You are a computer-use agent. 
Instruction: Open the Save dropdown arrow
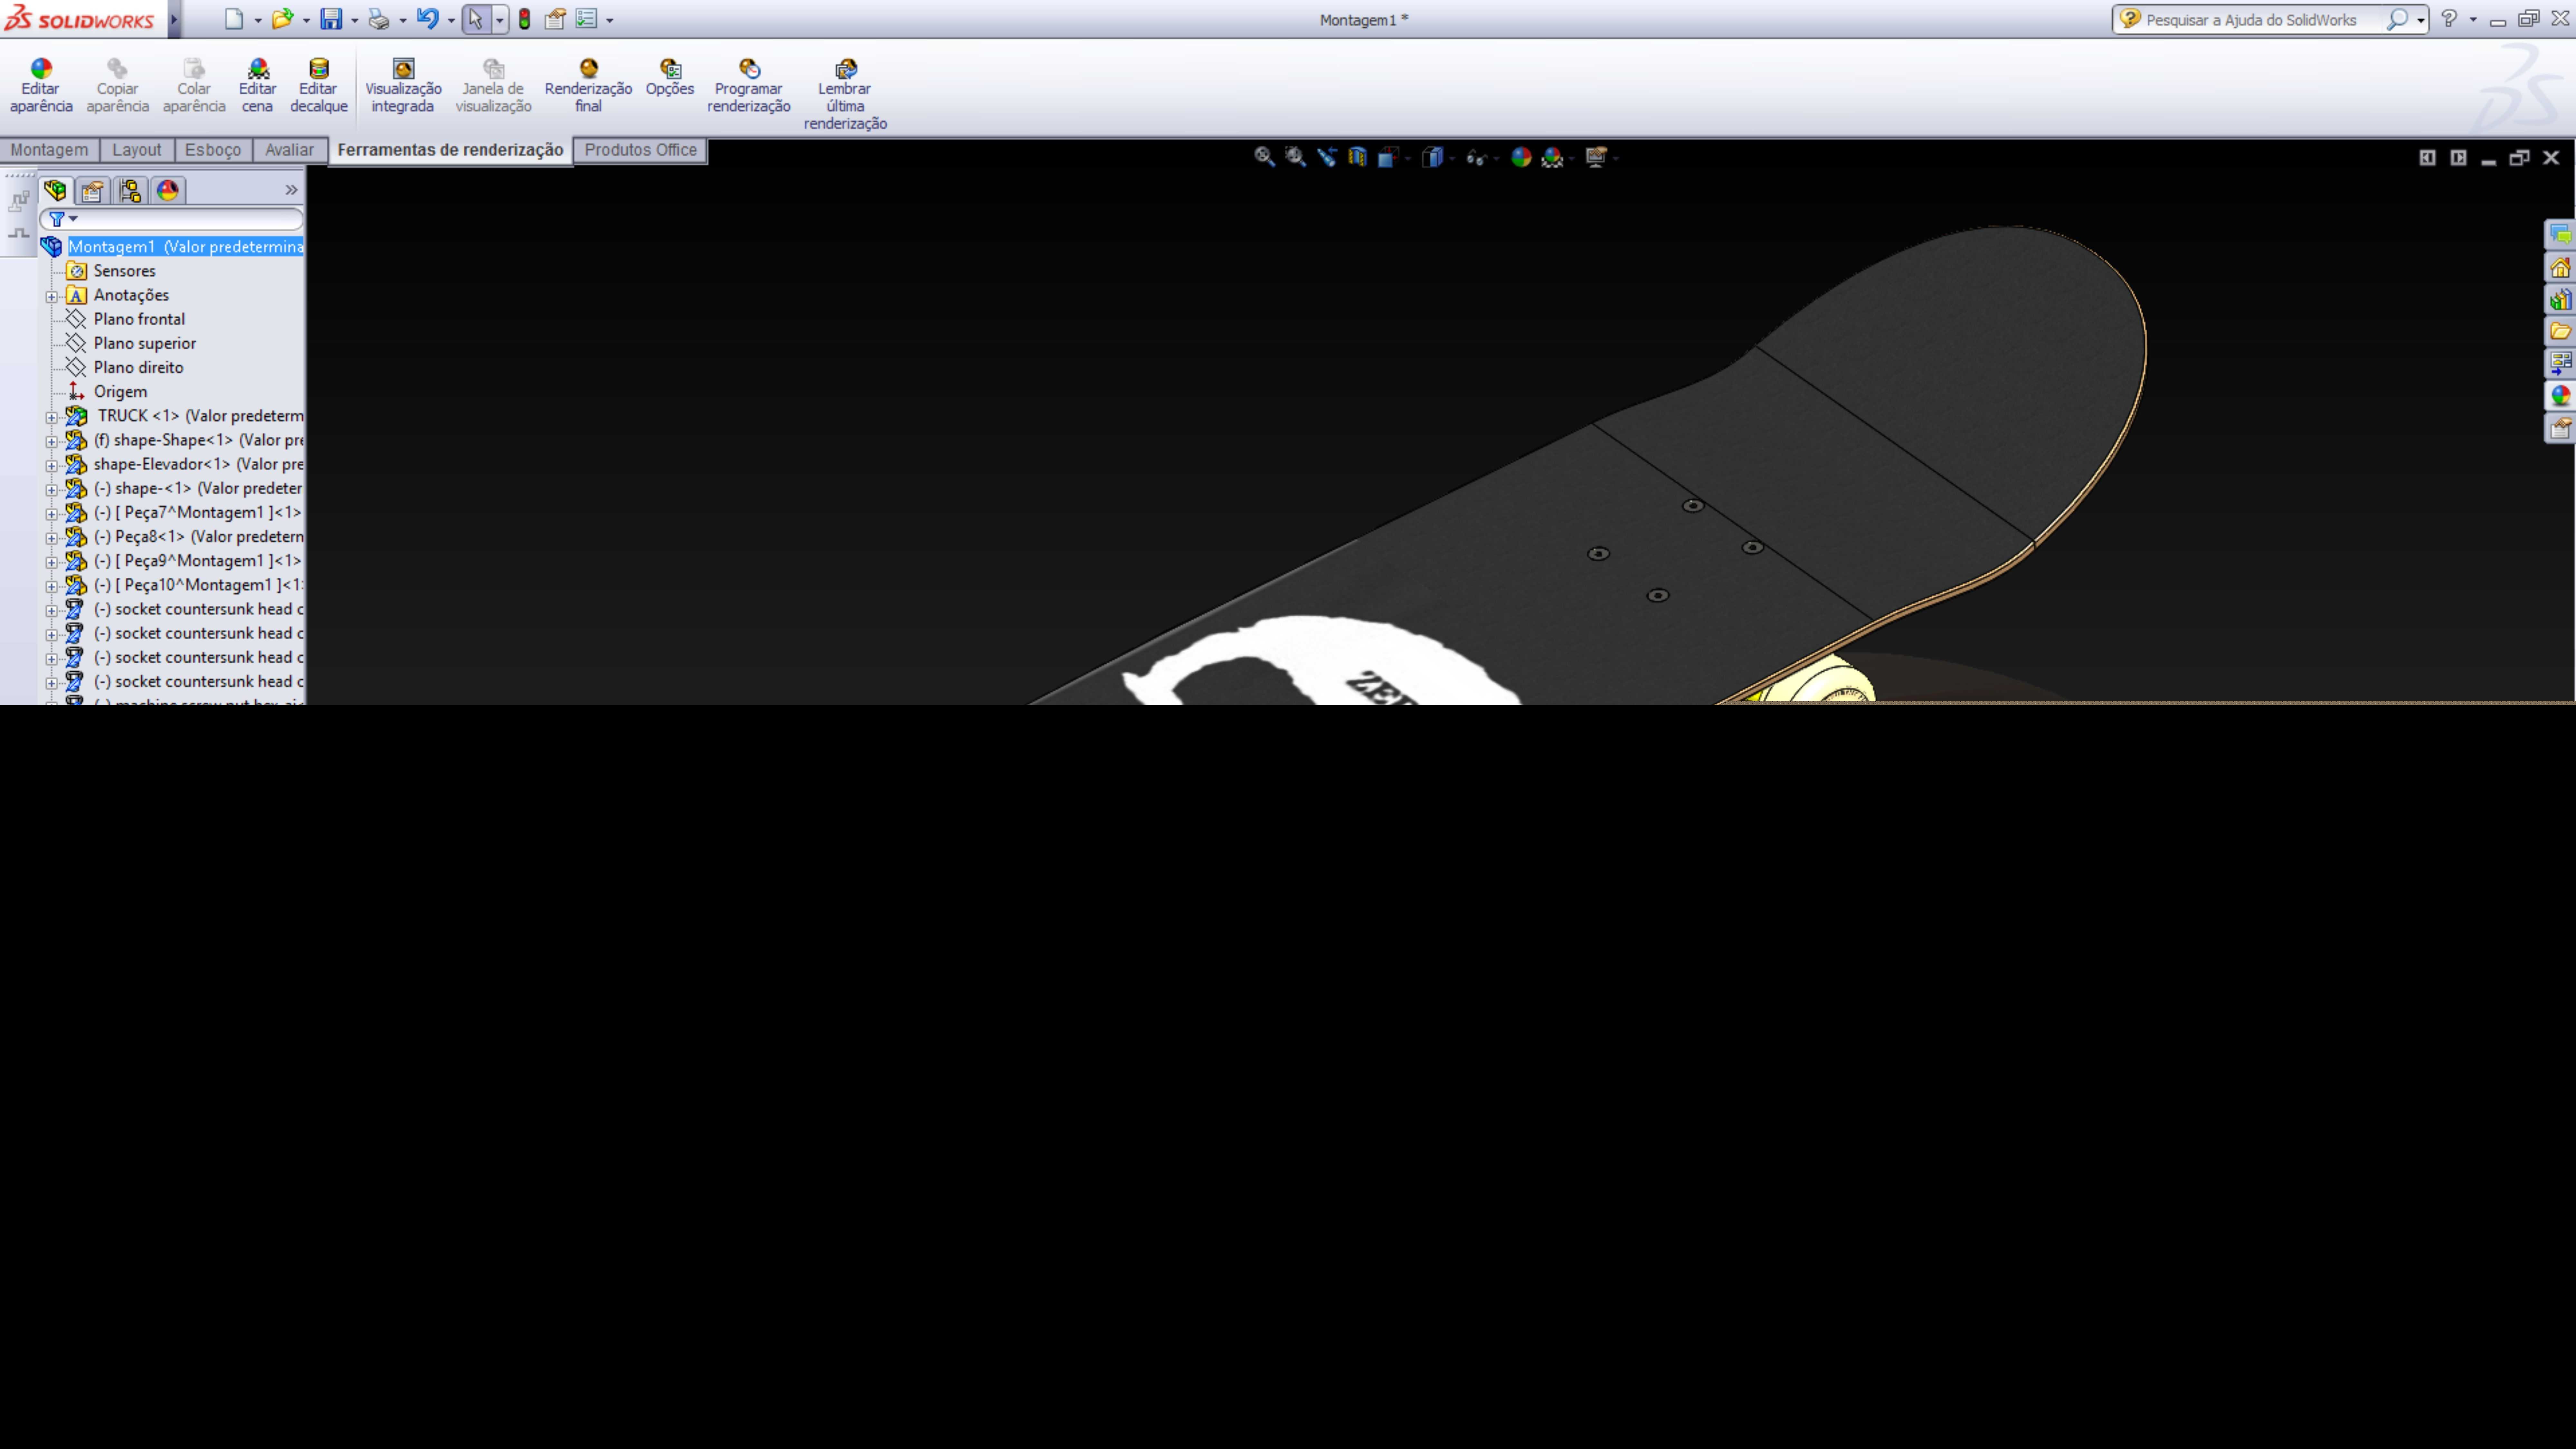[355, 20]
